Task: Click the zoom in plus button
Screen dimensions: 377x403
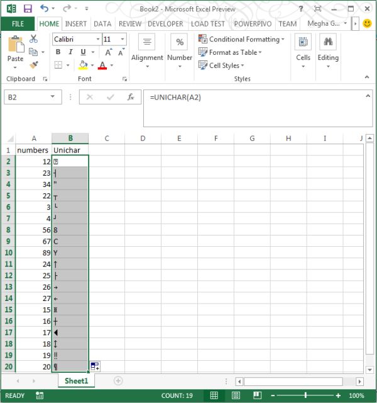Action: point(338,395)
